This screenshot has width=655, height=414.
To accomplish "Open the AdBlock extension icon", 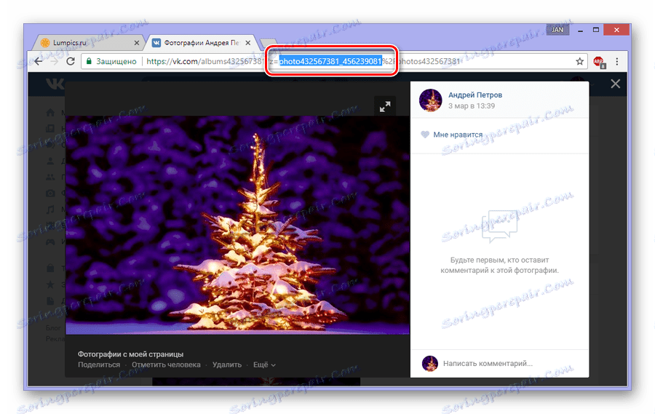I will click(599, 62).
